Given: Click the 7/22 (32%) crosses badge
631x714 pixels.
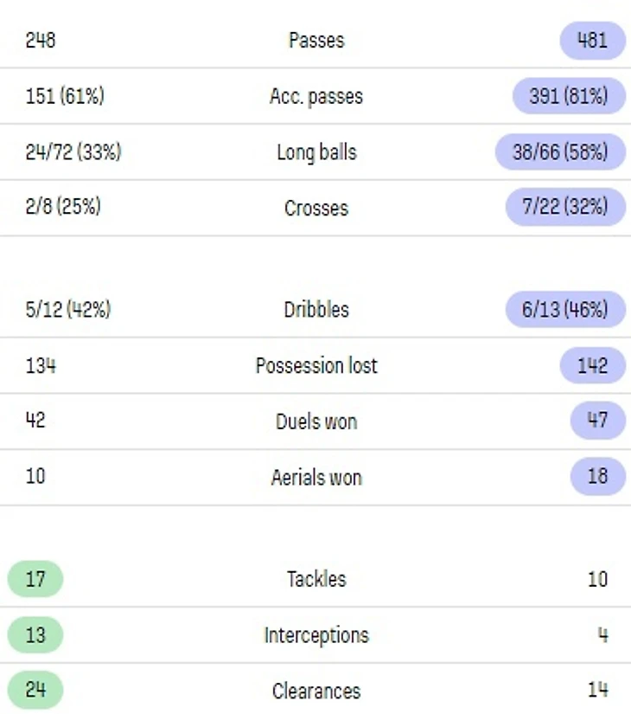Looking at the screenshot, I should tap(565, 207).
